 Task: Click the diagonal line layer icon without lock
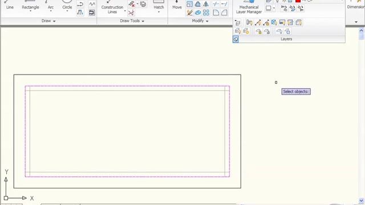(258, 23)
